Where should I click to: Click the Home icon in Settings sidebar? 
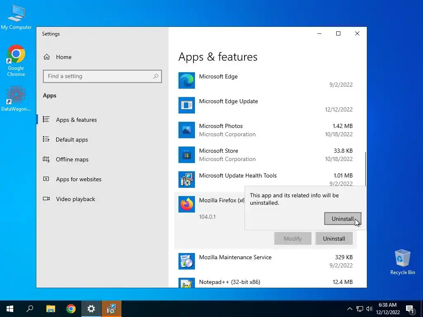(x=47, y=57)
